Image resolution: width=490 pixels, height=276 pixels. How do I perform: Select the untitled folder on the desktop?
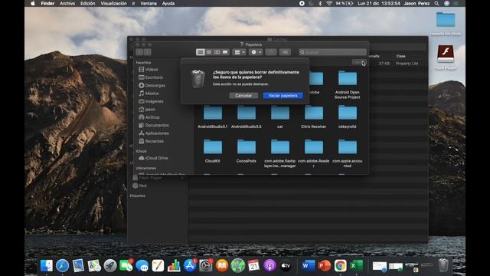[x=446, y=24]
